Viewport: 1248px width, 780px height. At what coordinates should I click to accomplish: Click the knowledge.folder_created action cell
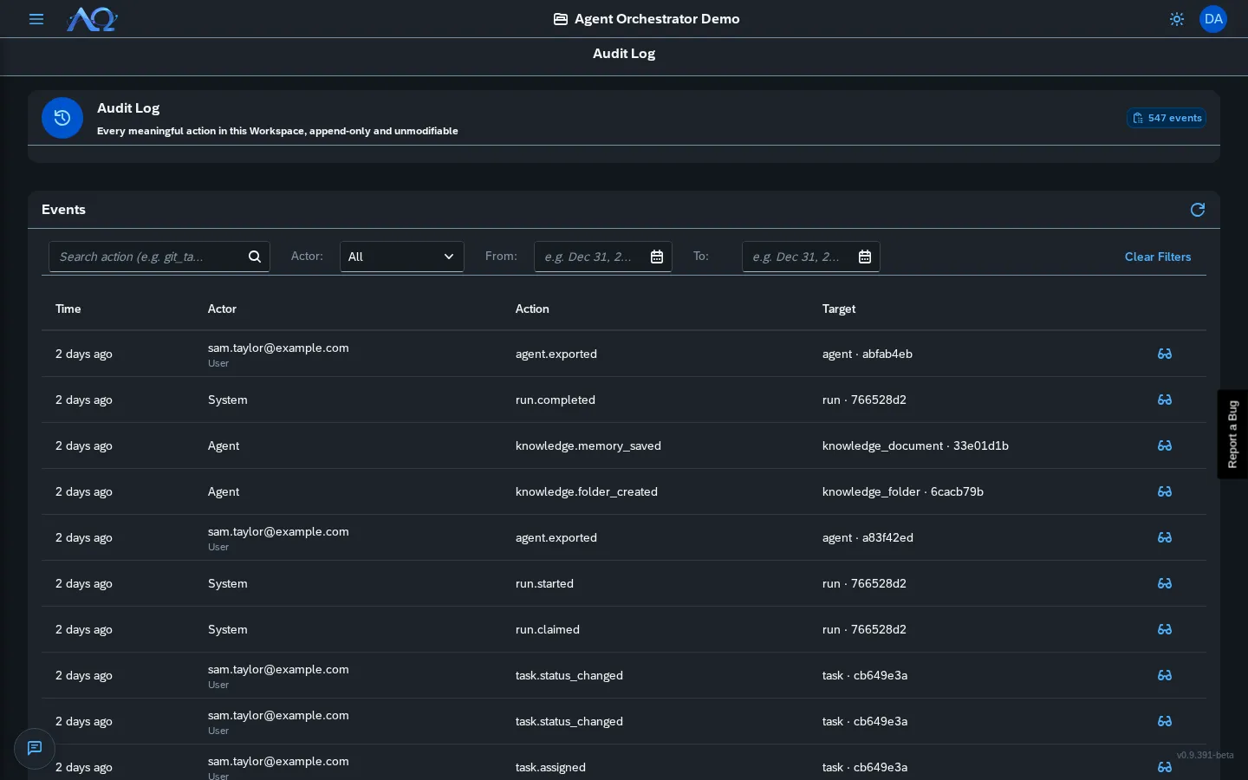click(x=587, y=491)
